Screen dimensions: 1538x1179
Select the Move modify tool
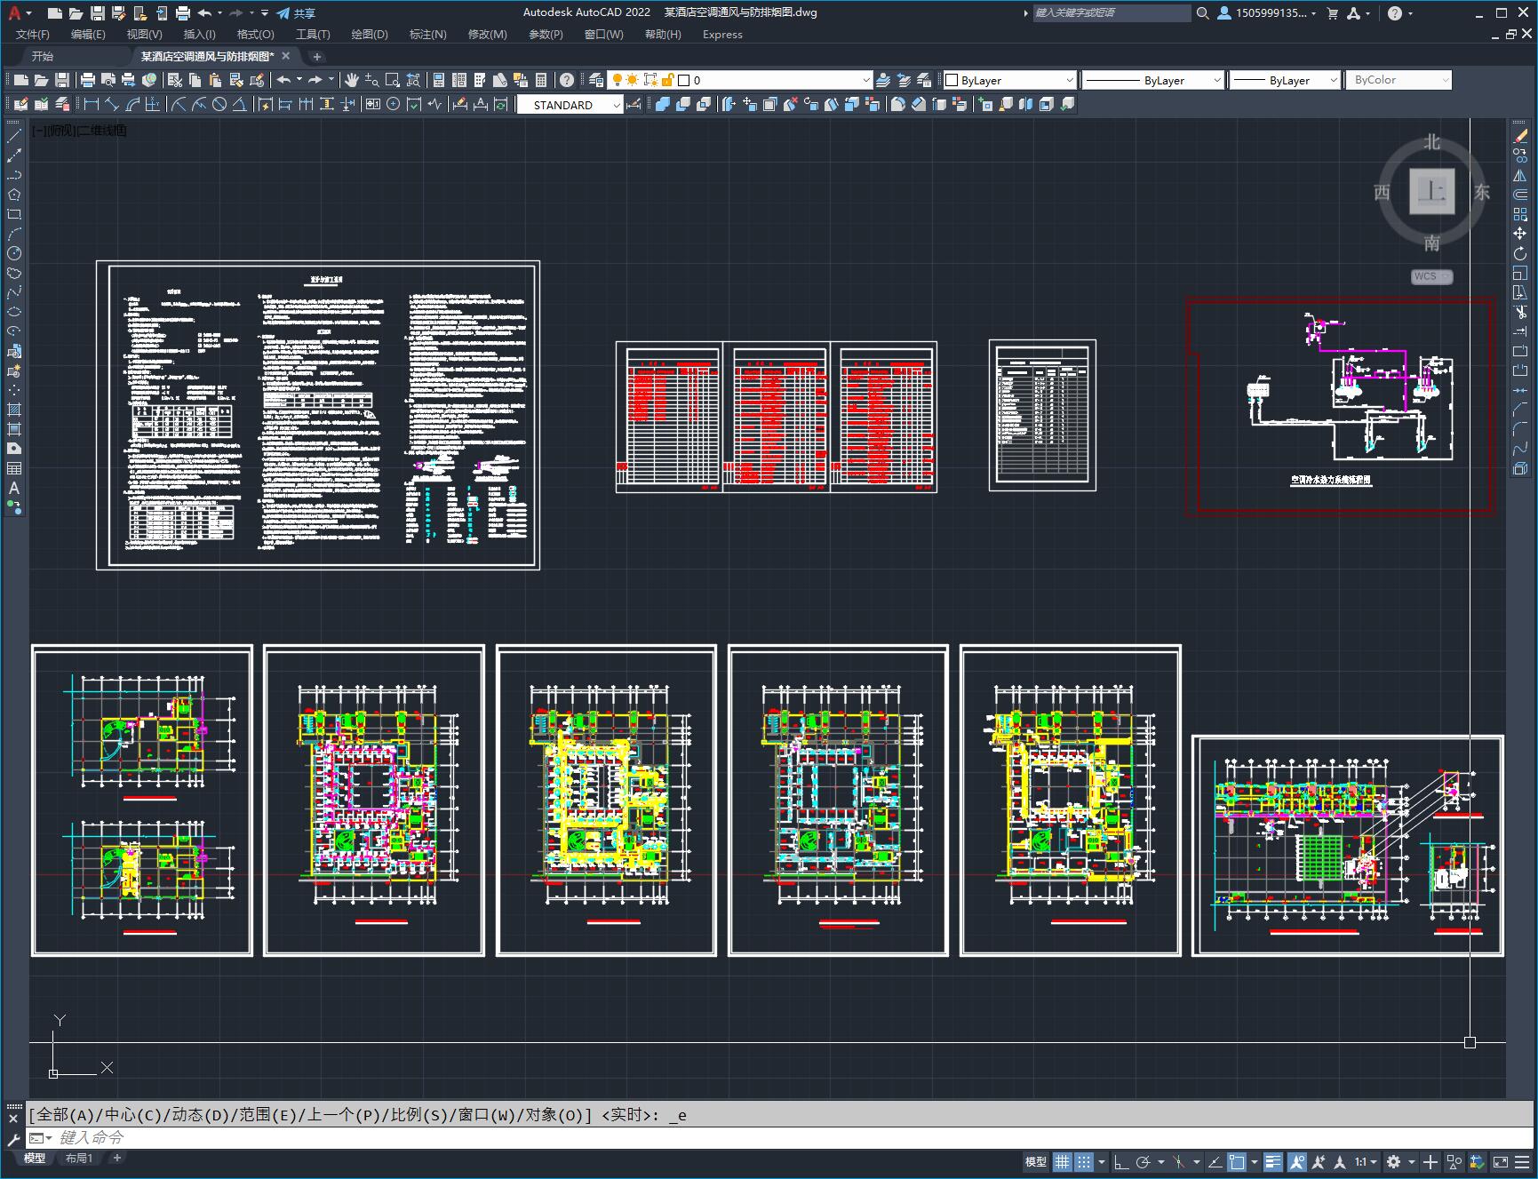click(1520, 234)
